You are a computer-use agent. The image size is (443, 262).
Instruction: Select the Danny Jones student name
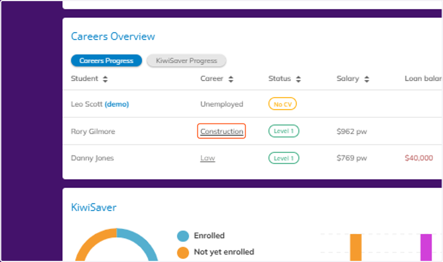[92, 158]
